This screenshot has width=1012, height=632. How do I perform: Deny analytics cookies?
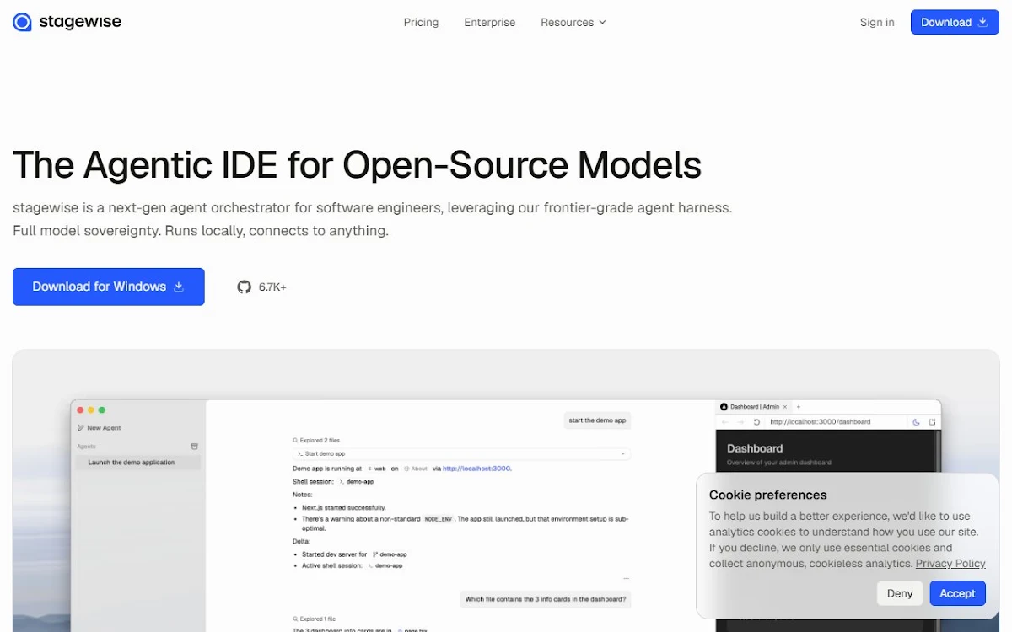point(900,593)
